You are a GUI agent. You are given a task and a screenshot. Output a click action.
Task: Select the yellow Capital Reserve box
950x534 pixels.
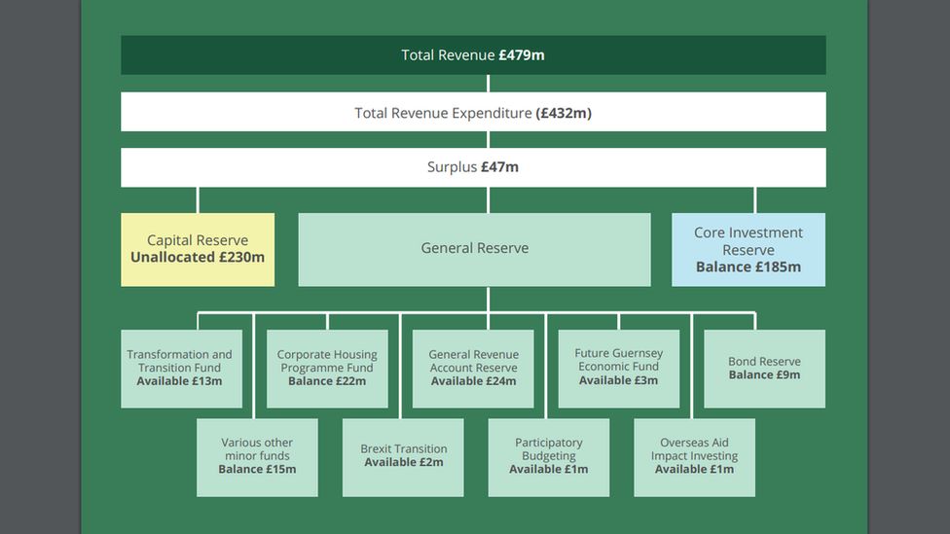(198, 249)
